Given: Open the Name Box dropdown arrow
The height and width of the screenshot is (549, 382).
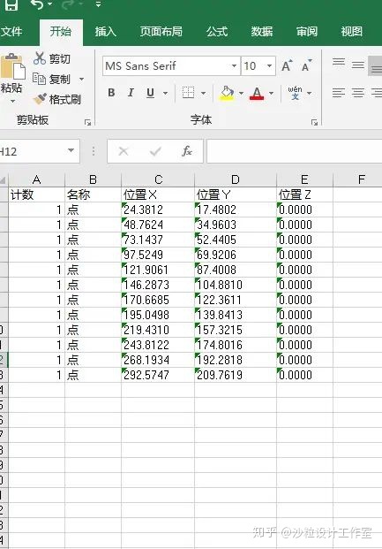Looking at the screenshot, I should [x=71, y=150].
